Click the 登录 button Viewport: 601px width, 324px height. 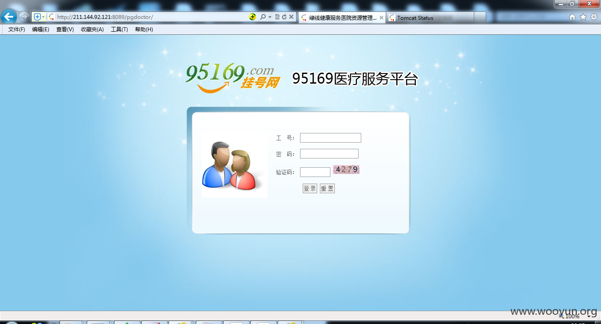click(x=310, y=188)
